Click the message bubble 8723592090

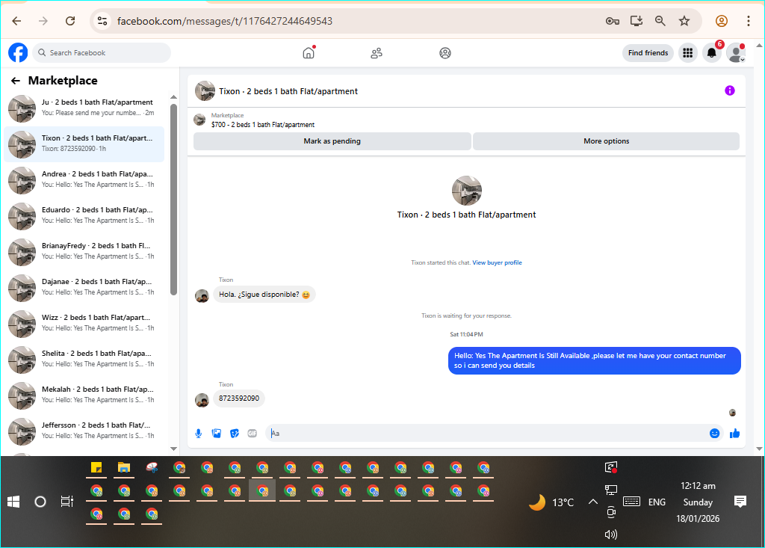[239, 398]
